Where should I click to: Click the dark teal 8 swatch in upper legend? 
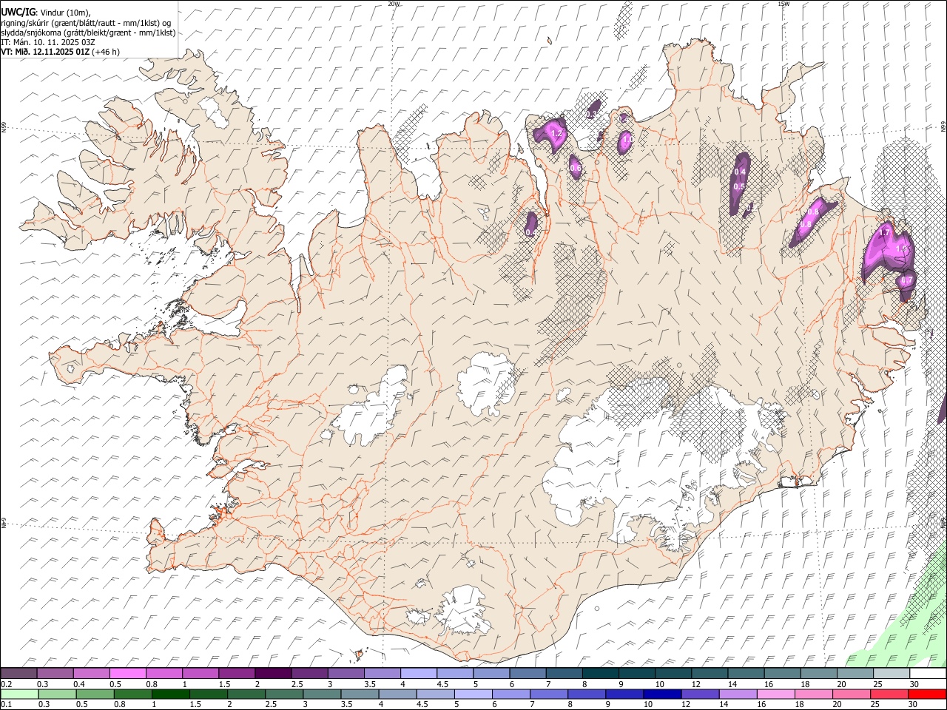tap(600, 674)
